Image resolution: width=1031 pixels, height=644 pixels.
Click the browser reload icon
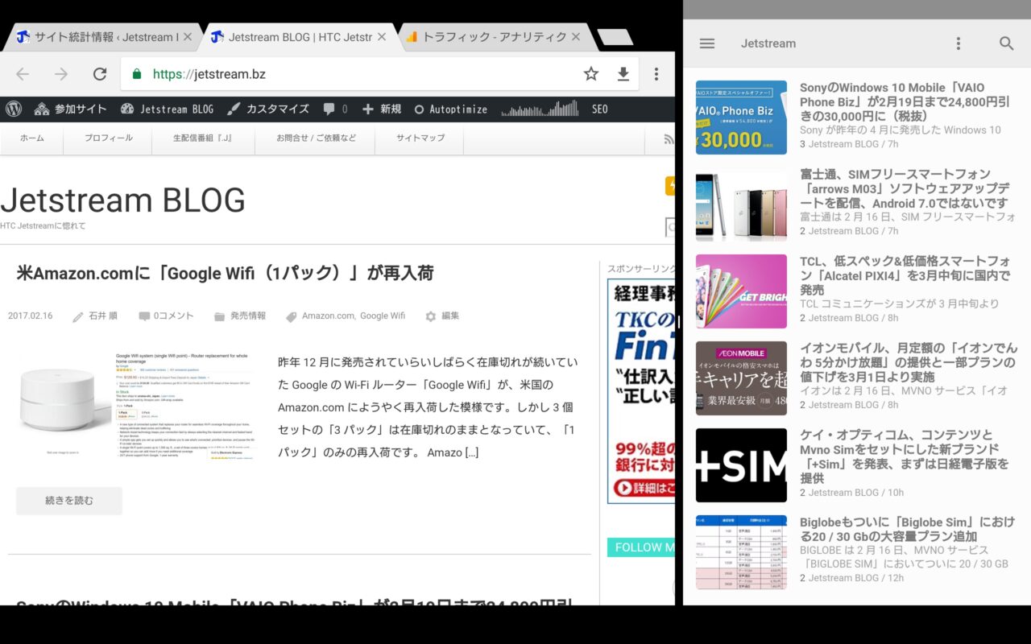coord(100,74)
